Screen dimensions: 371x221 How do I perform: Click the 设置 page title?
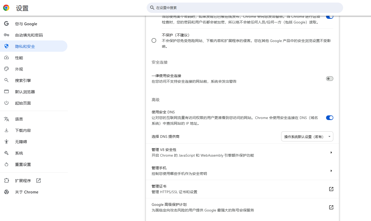tap(22, 8)
